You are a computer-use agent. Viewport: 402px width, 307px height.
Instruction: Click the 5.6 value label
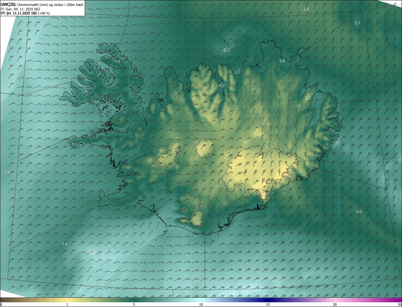(282, 61)
